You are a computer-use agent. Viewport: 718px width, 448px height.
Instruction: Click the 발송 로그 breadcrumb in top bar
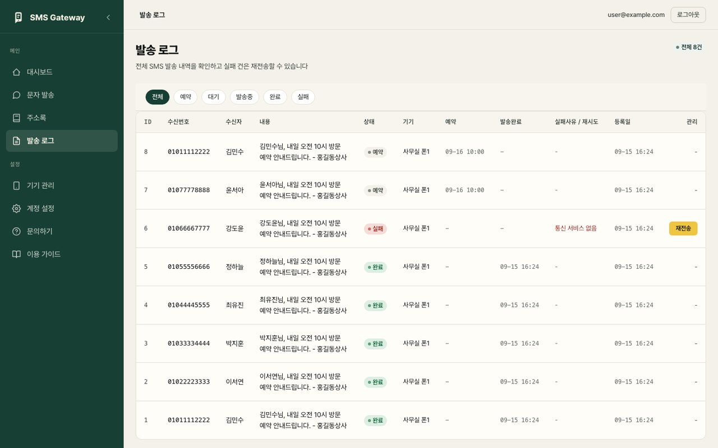[x=153, y=15]
